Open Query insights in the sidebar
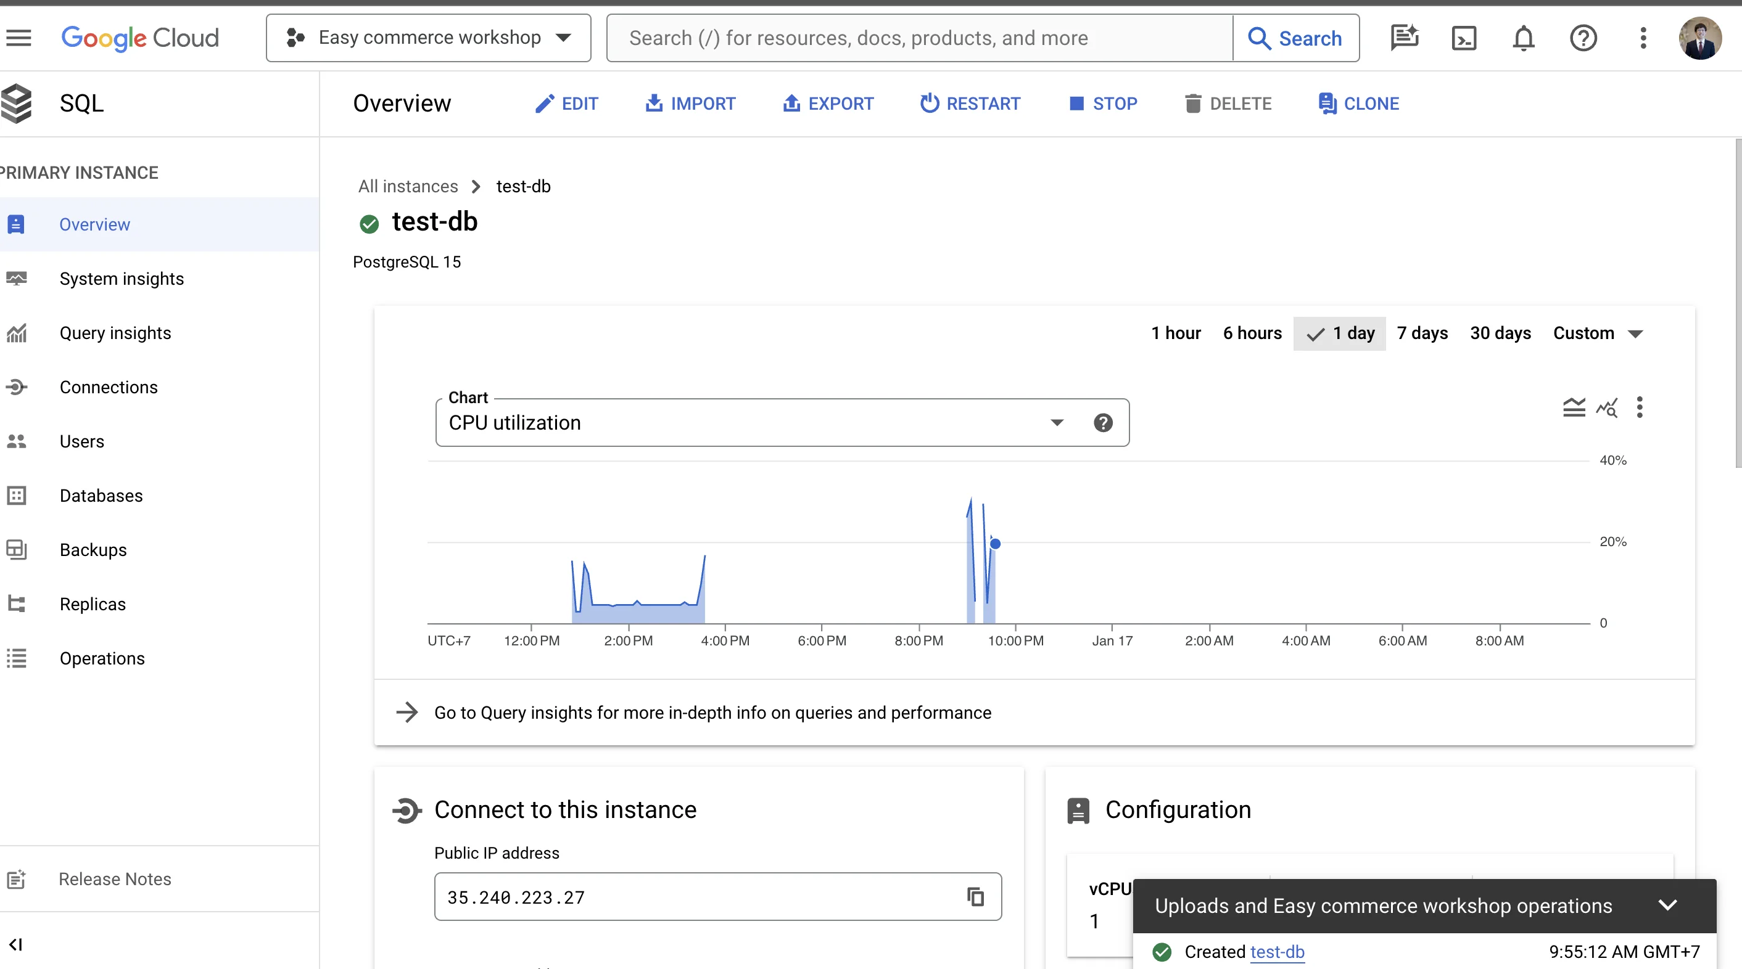Viewport: 1742px width, 969px height. 160,332
